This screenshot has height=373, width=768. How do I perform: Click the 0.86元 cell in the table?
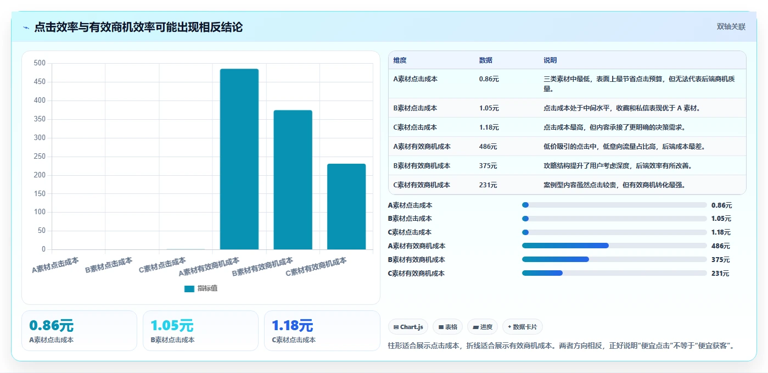[x=489, y=79]
